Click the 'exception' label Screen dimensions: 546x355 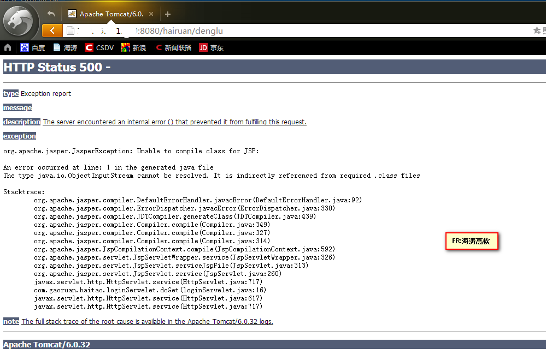(20, 136)
